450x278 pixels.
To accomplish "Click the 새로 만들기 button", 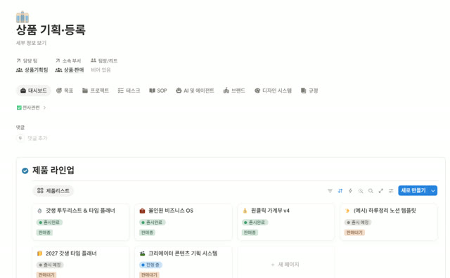I will pyautogui.click(x=413, y=190).
